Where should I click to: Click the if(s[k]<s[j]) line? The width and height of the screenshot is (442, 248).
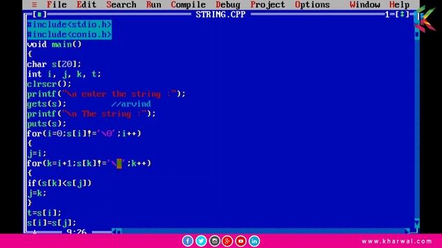(59, 183)
